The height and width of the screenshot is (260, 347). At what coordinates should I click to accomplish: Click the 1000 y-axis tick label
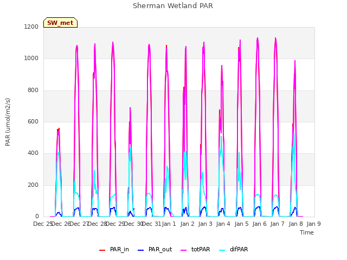(x=31, y=58)
